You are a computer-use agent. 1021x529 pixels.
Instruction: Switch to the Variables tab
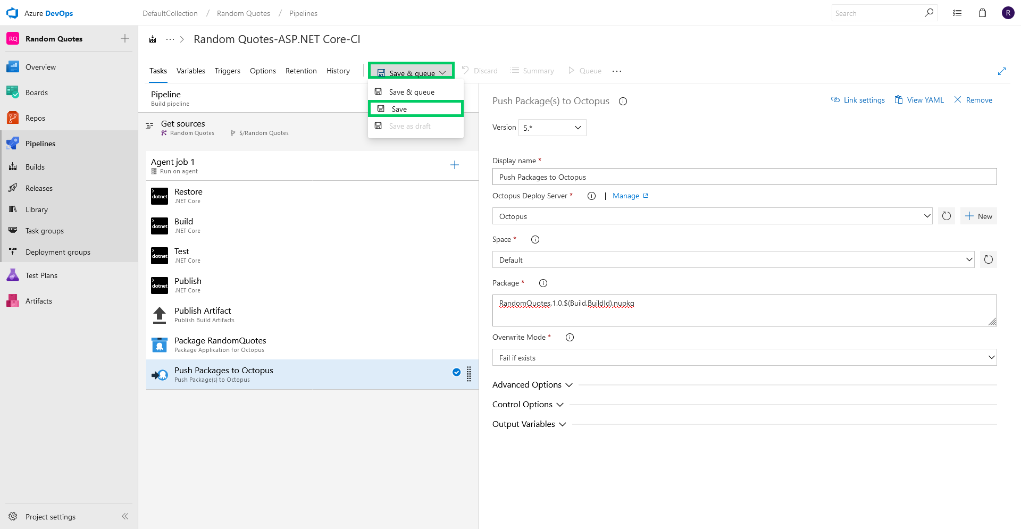(x=191, y=71)
